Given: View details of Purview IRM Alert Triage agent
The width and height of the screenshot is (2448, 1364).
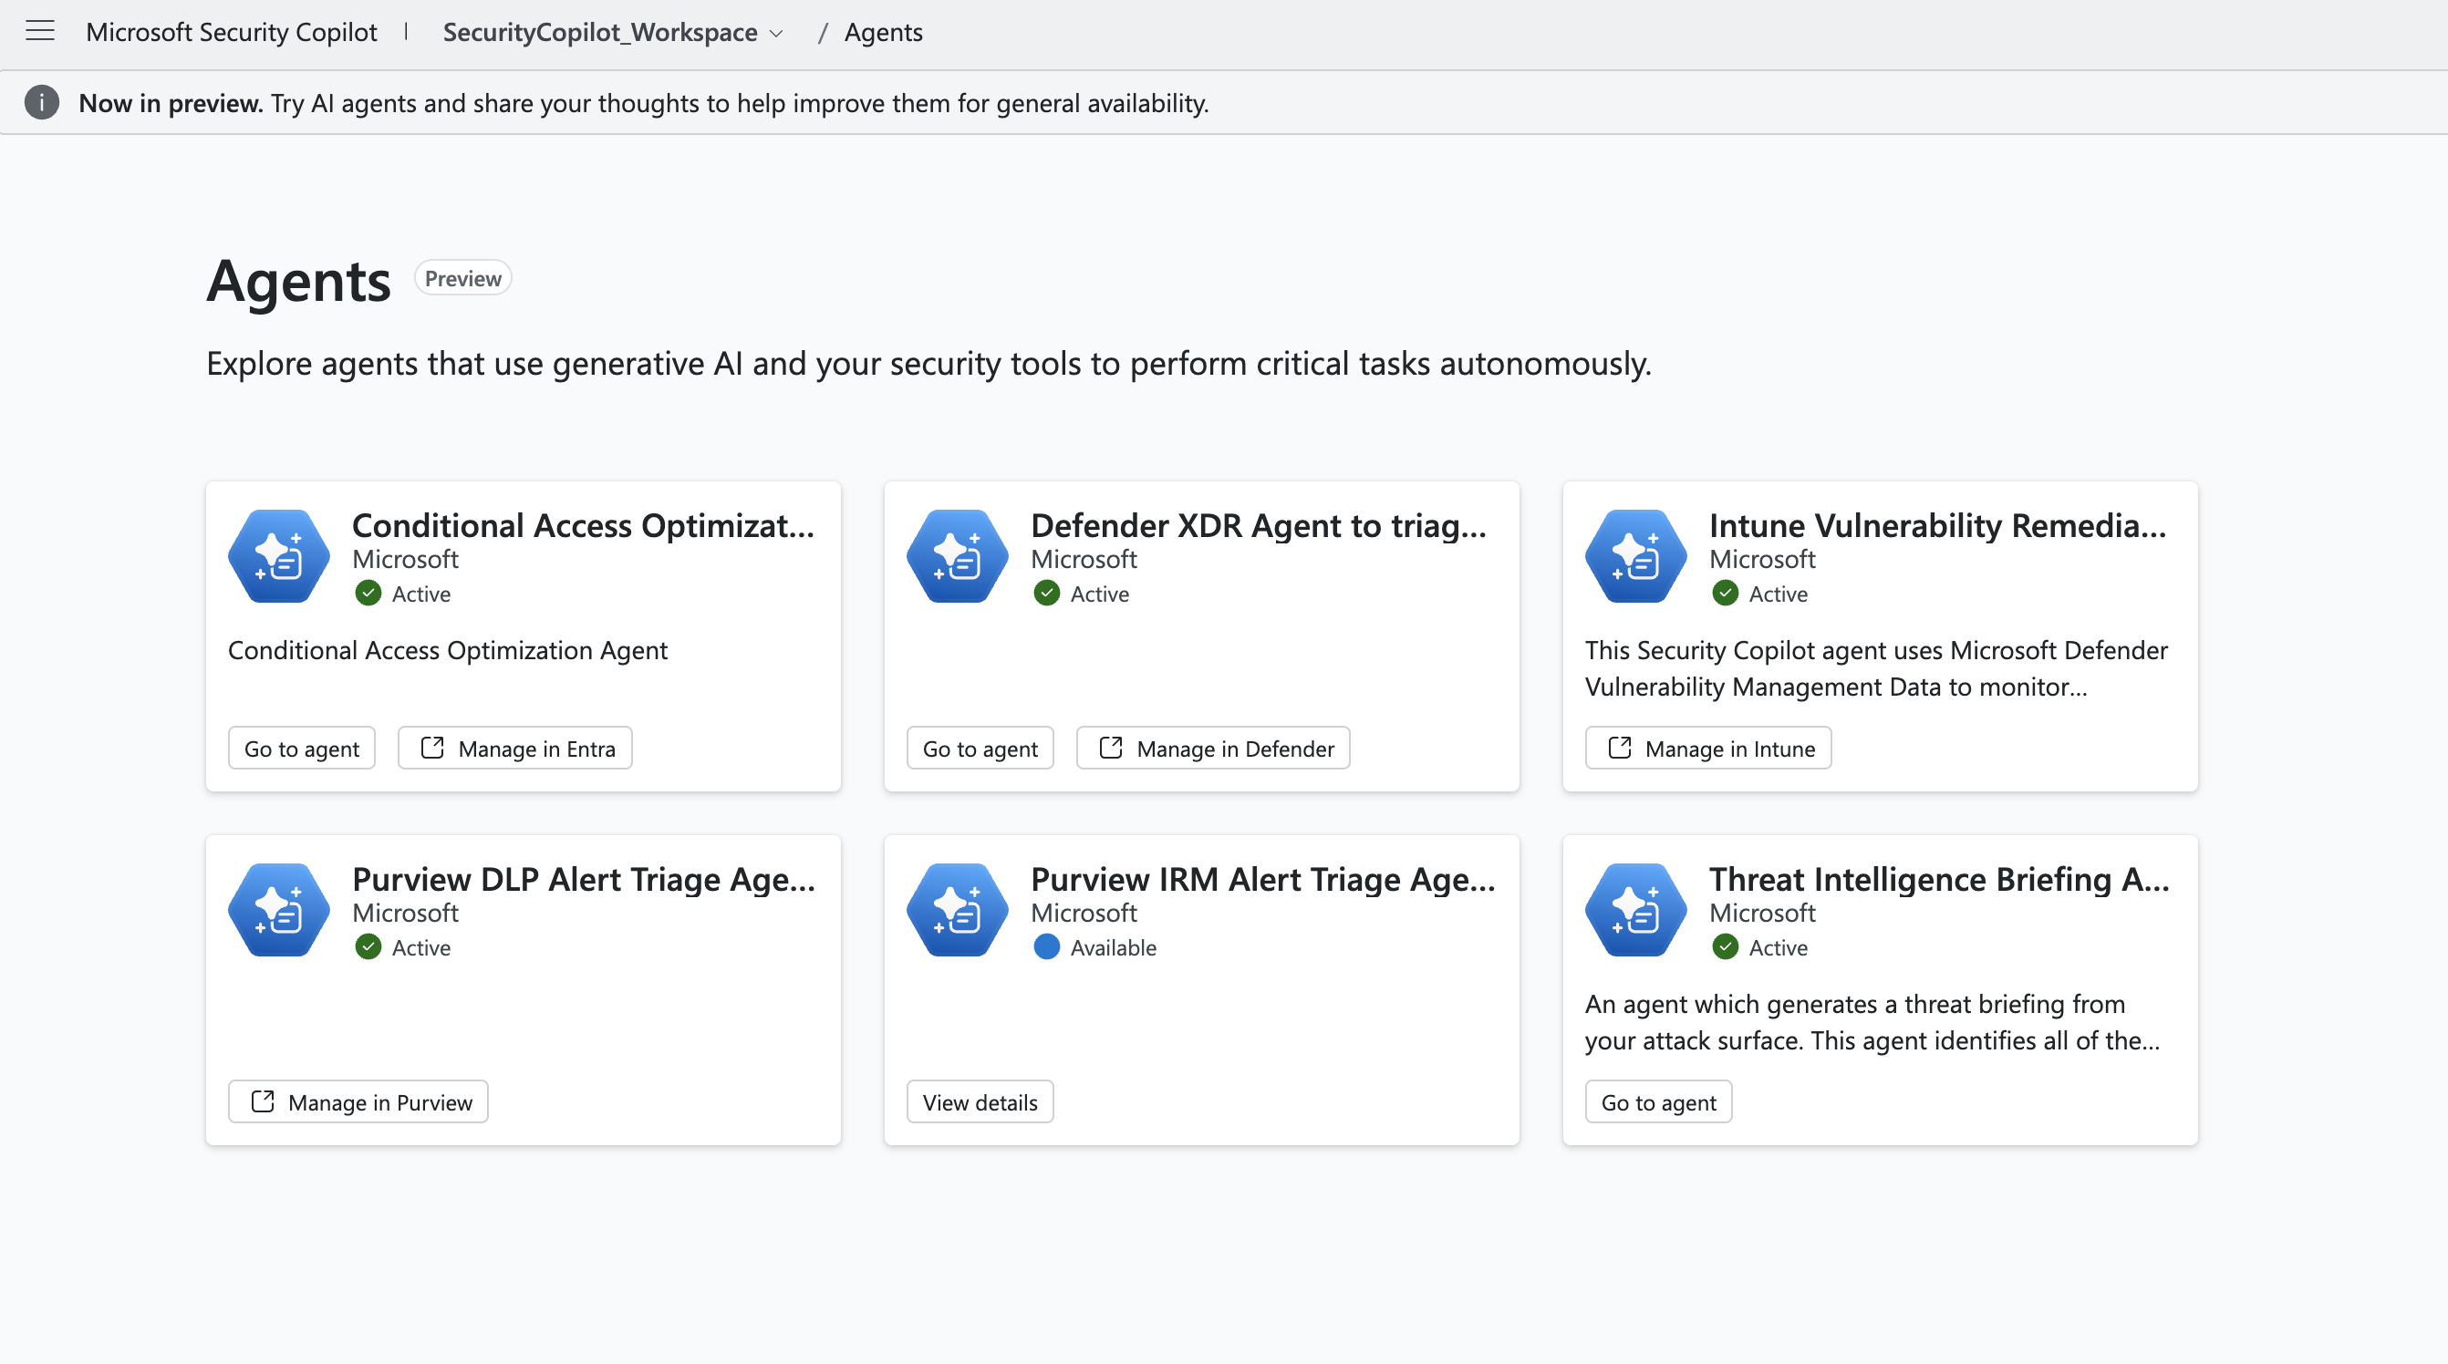Looking at the screenshot, I should 980,1101.
